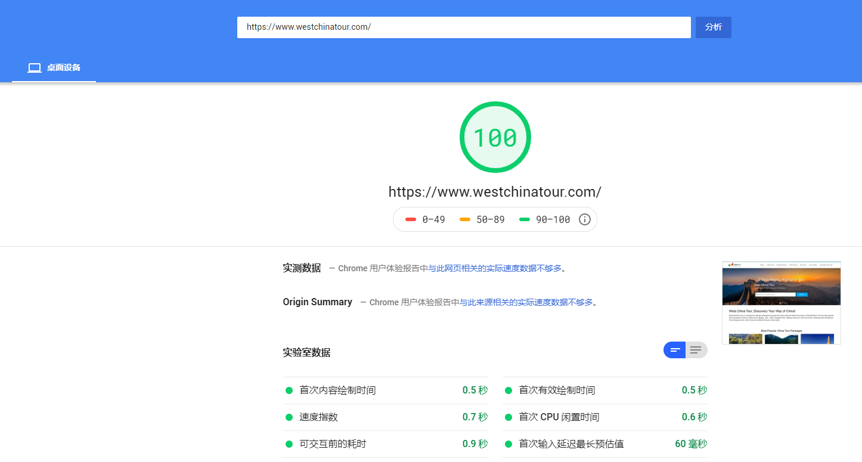Screen dimensions: 862x462
Task: Click the URL input field
Action: tap(464, 27)
